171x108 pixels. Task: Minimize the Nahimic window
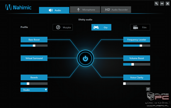162,4
